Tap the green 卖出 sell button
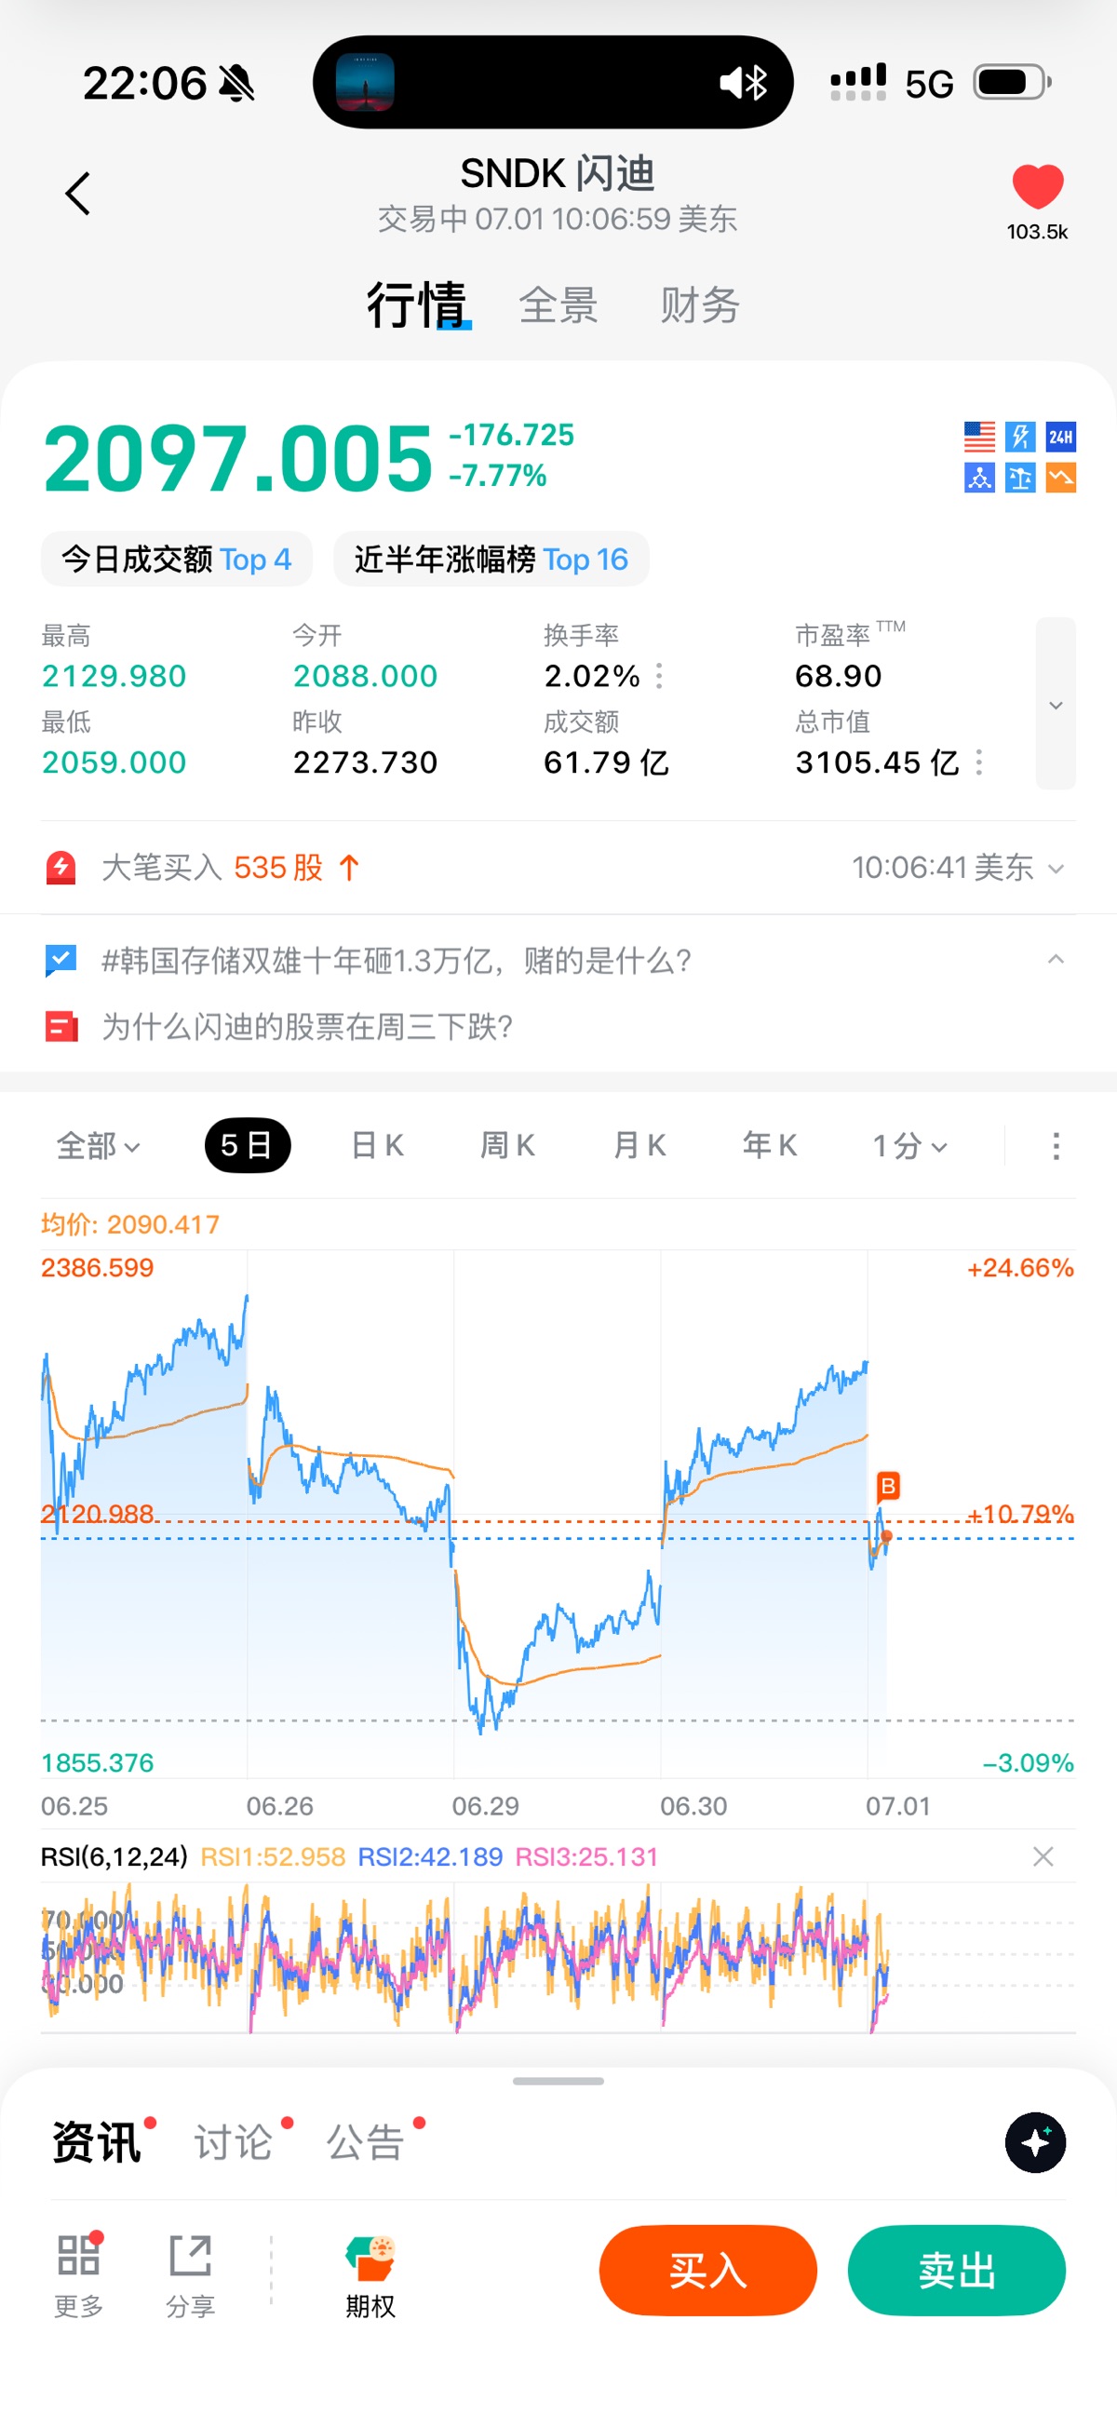1117x2428 pixels. 957,2271
